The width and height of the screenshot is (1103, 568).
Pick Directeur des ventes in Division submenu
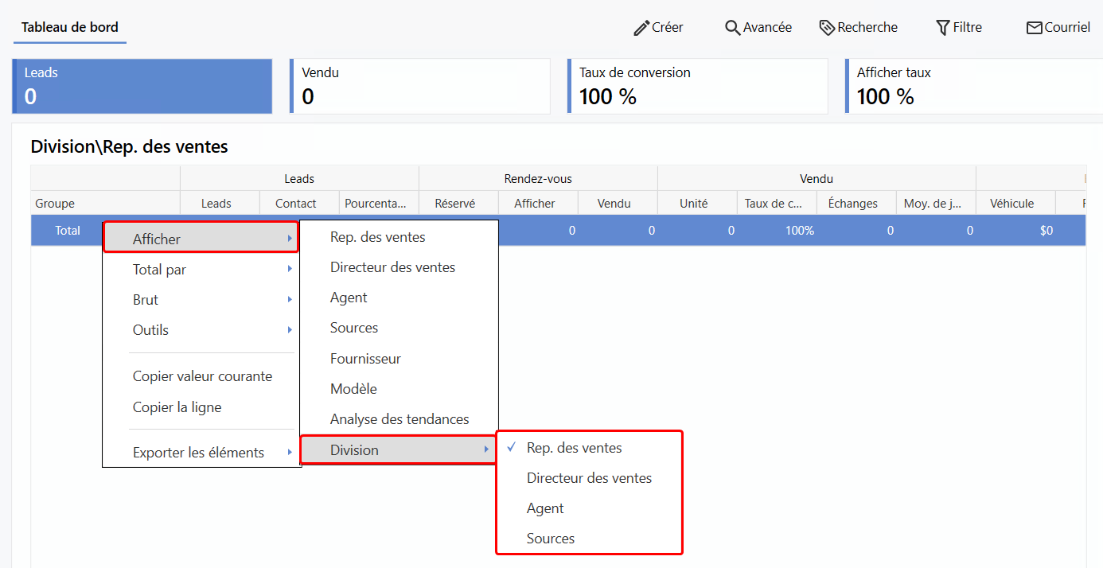[589, 478]
